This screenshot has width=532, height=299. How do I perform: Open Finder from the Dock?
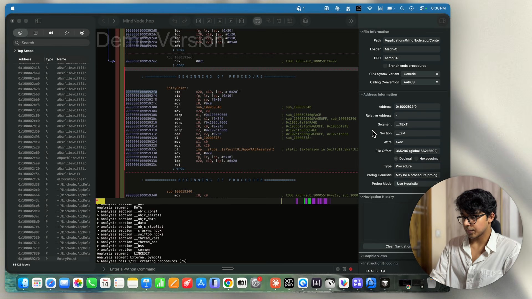coord(23,283)
